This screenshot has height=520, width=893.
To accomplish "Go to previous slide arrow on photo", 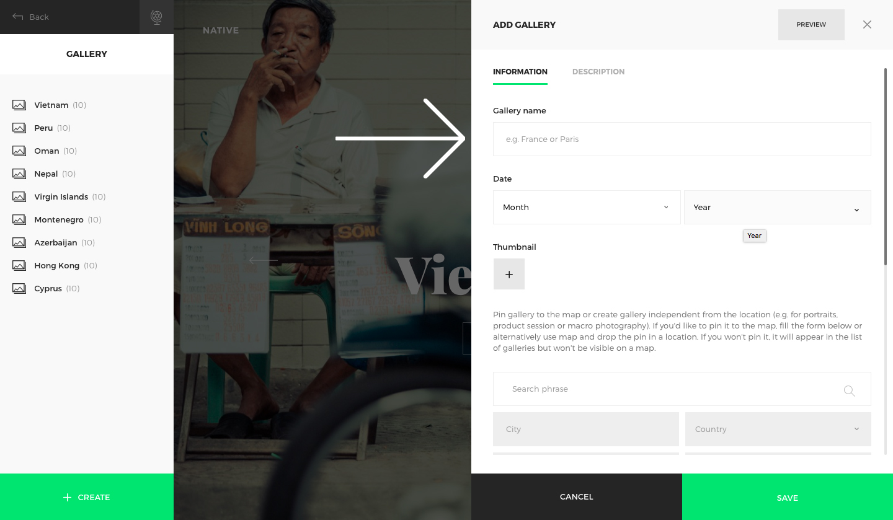I will click(264, 261).
